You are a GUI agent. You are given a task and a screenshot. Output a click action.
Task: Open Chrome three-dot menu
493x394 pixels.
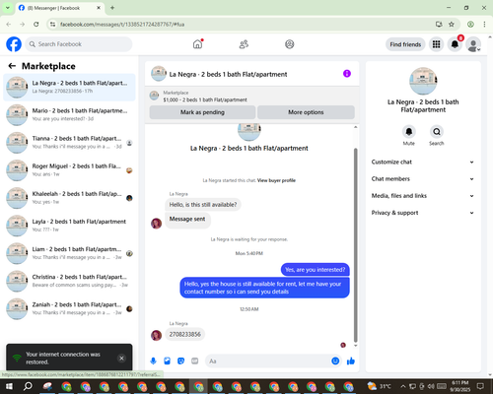coord(484,24)
